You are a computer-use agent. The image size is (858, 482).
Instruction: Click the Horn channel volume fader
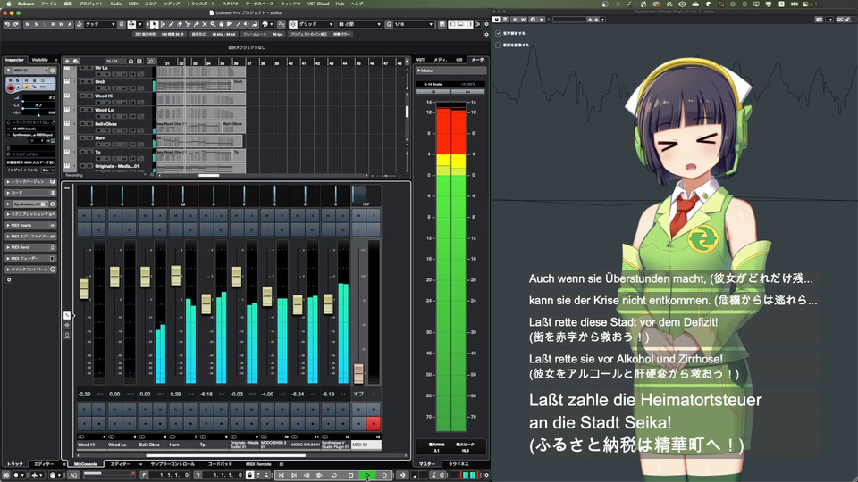176,276
